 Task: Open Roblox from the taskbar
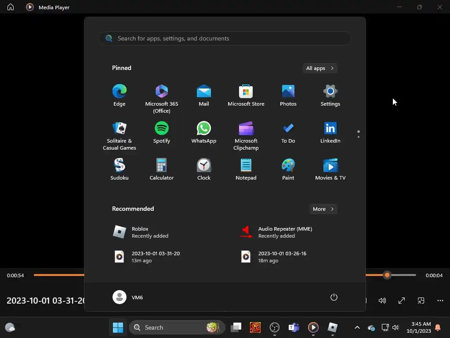(x=333, y=327)
